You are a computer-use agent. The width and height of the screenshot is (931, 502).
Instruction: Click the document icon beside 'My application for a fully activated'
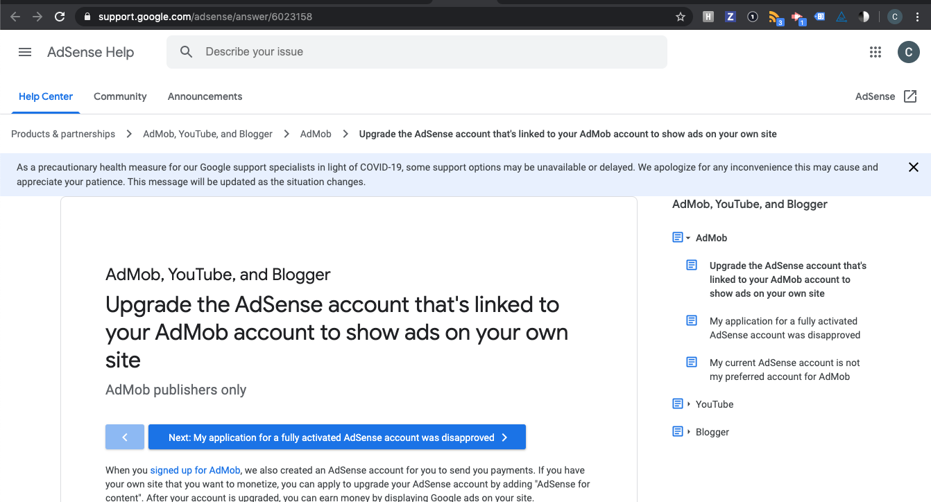click(x=692, y=320)
